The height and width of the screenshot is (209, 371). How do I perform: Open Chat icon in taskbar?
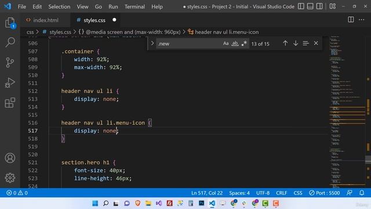(x=127, y=203)
